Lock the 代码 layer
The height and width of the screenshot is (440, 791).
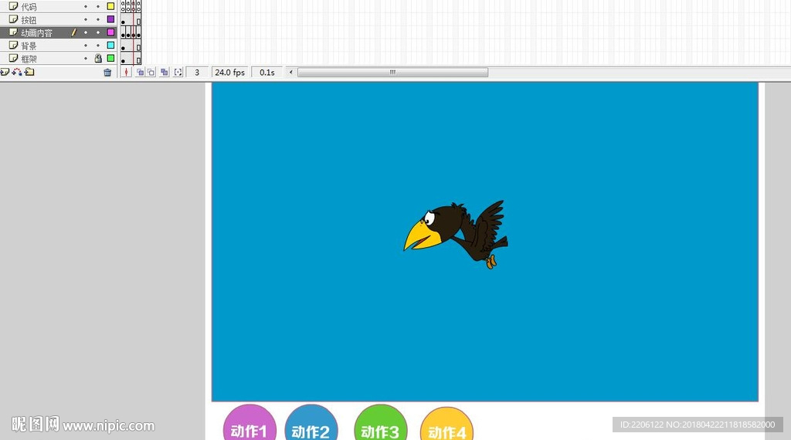[x=98, y=6]
